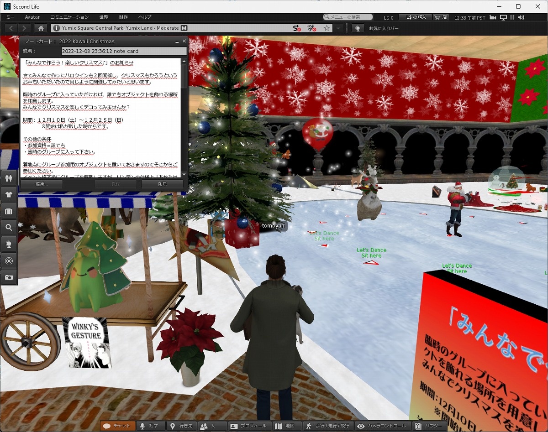Click the Home location icon
Screen dimensions: 548x432
(x=41, y=28)
